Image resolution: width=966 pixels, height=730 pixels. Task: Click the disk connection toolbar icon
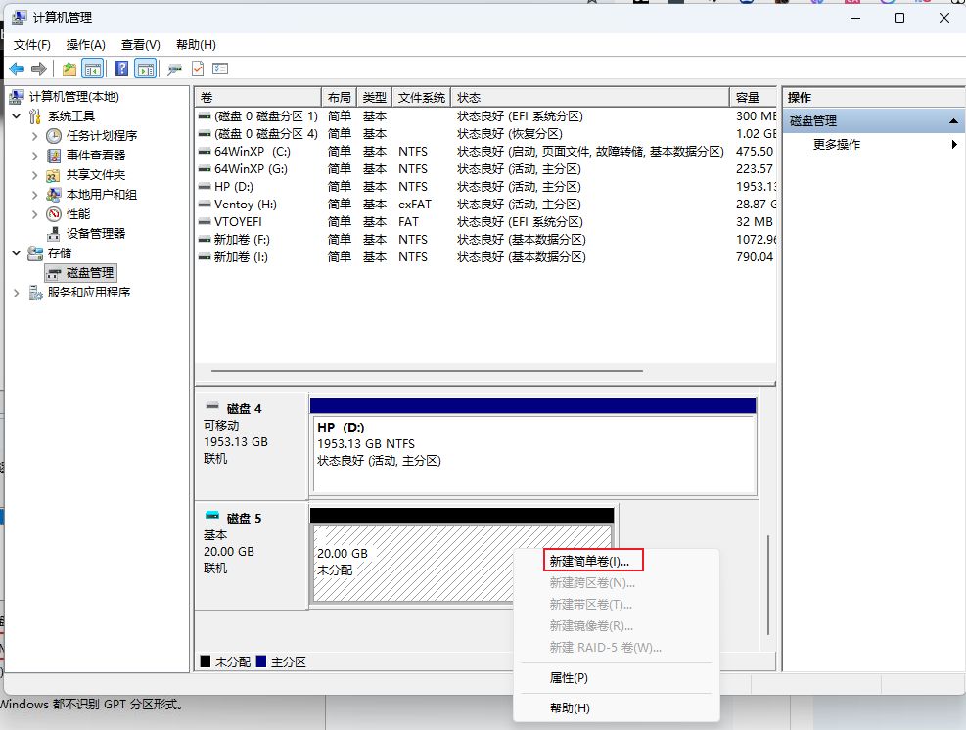pos(175,68)
